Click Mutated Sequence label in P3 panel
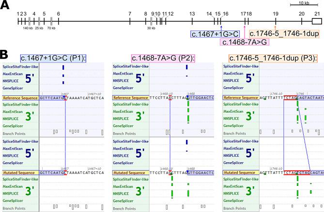The image size is (324, 212). [x=240, y=172]
